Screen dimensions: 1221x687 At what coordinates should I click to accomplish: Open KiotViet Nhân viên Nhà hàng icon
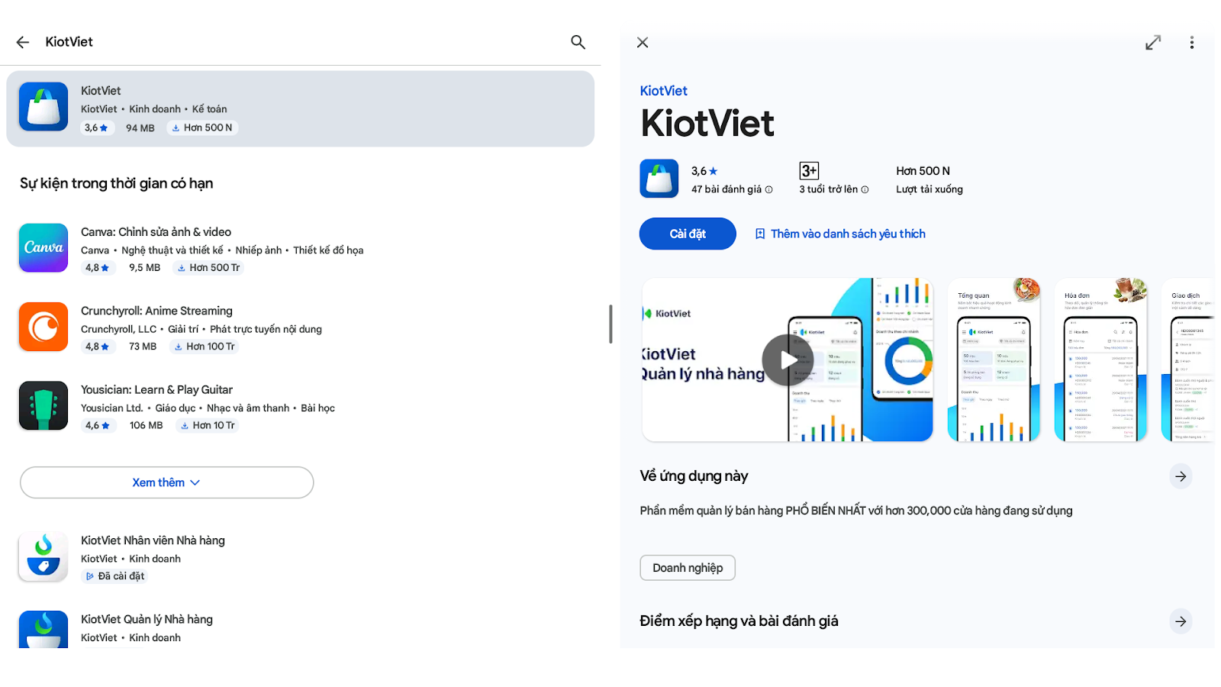pos(43,556)
